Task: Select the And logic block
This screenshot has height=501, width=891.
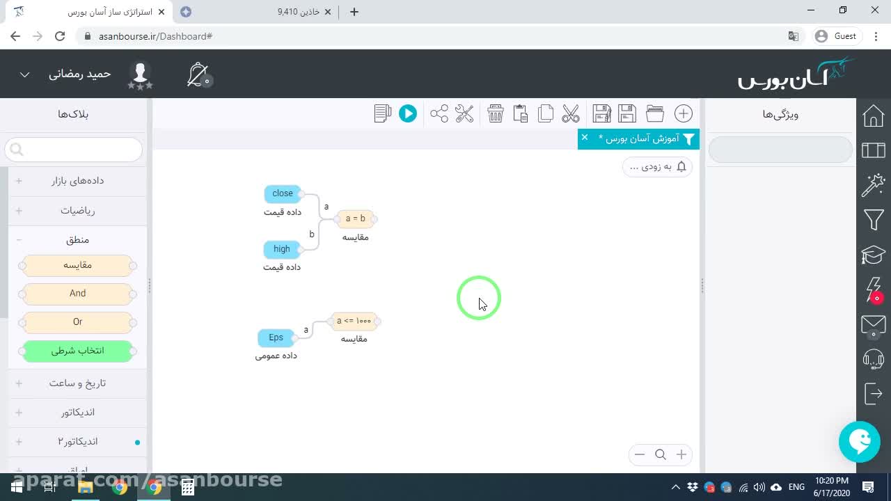Action: (77, 294)
